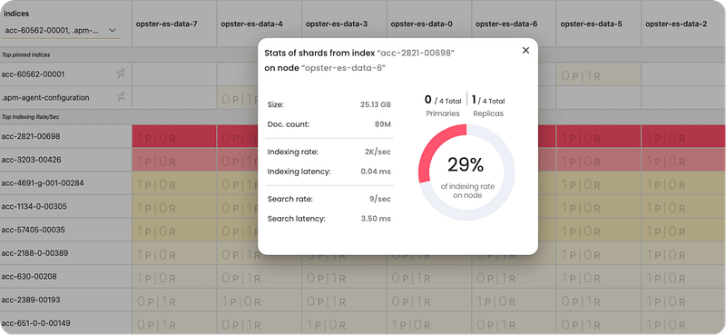
Task: Select the acc-4691-g-001-00284 index row
Action: pos(65,183)
